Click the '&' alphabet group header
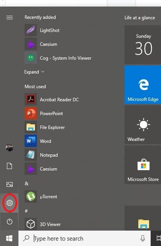Screen dimensions: 161x246 coord(27,183)
